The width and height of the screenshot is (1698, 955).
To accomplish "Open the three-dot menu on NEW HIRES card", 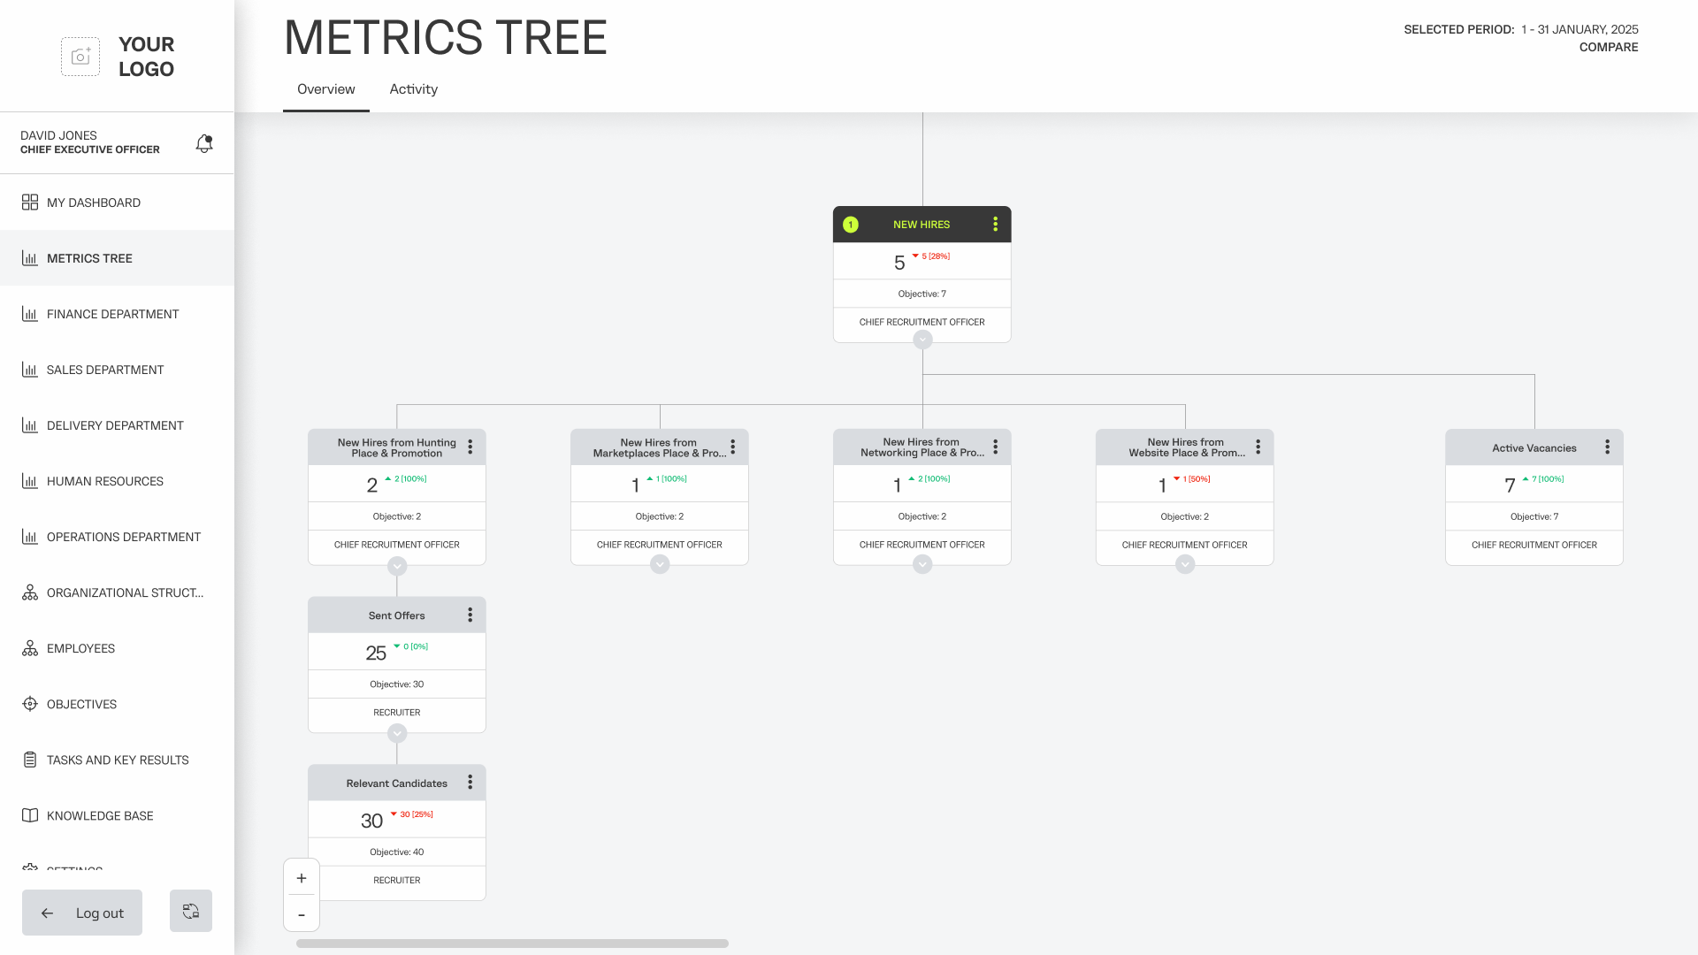I will (x=995, y=225).
